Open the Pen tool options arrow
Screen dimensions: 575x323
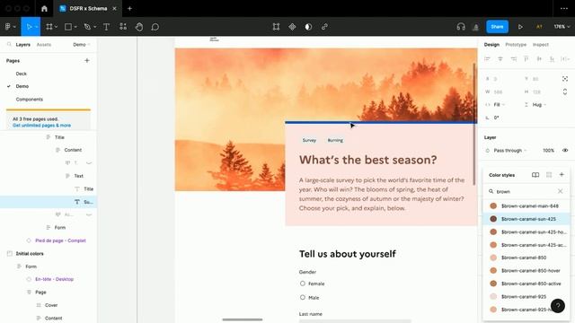pos(95,27)
